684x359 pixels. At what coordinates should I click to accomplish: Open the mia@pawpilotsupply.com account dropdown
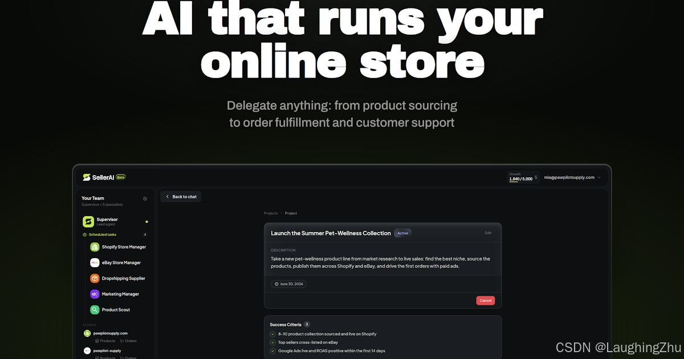coord(572,177)
